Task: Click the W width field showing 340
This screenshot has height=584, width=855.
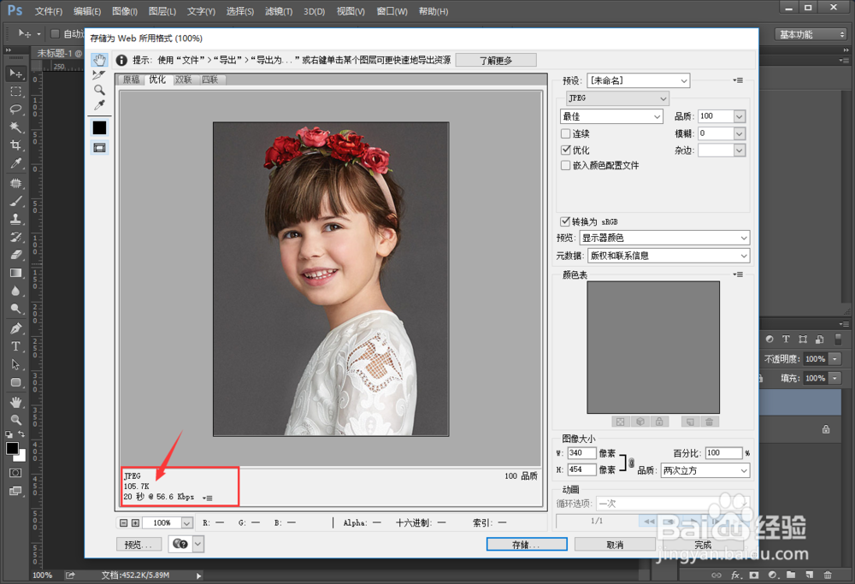Action: [x=582, y=452]
